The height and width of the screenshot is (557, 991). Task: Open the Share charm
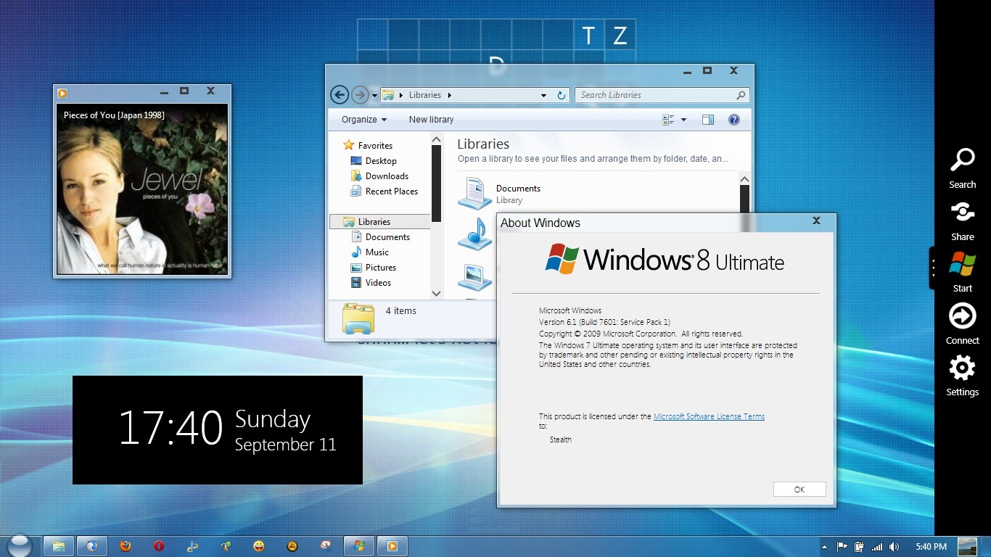click(963, 220)
